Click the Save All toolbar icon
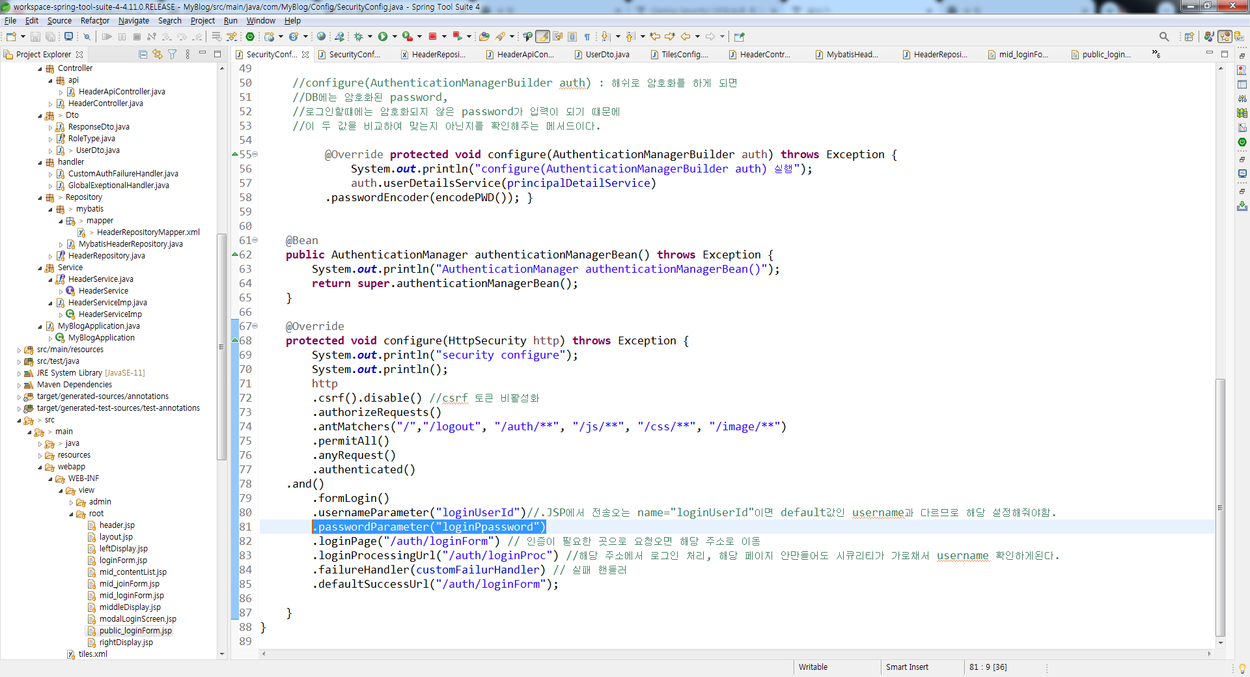The image size is (1250, 677). [50, 36]
